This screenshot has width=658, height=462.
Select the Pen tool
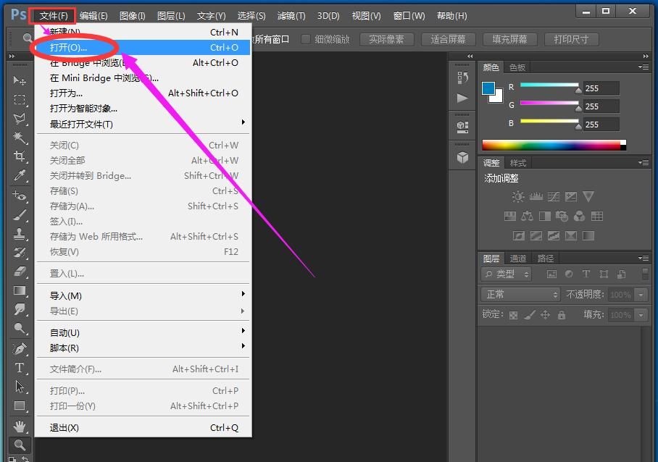pyautogui.click(x=20, y=348)
